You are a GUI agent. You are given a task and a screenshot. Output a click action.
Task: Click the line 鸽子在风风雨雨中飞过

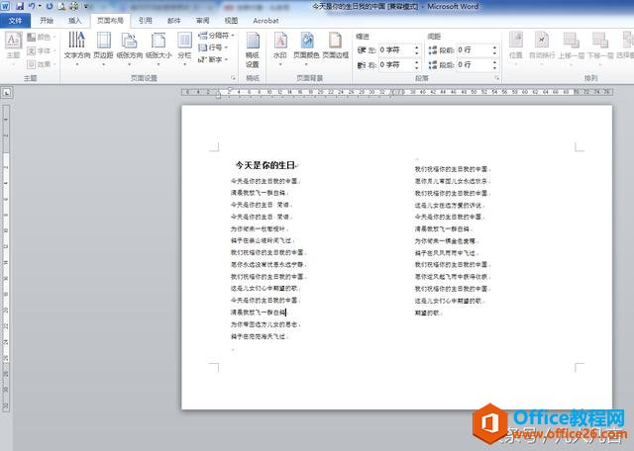click(x=445, y=253)
